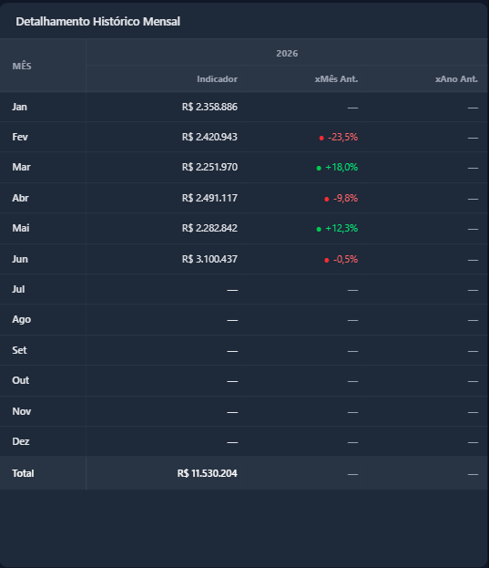489x568 pixels.
Task: Select the MÊS column header
Action: (x=22, y=66)
